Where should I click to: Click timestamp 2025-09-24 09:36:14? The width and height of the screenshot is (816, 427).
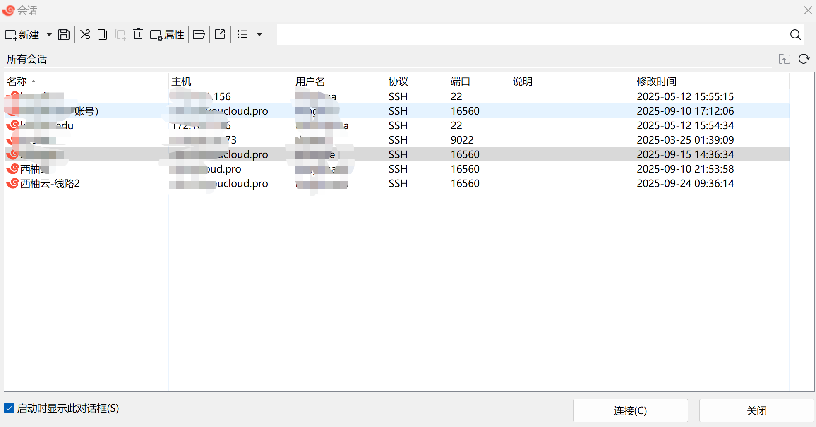tap(685, 183)
